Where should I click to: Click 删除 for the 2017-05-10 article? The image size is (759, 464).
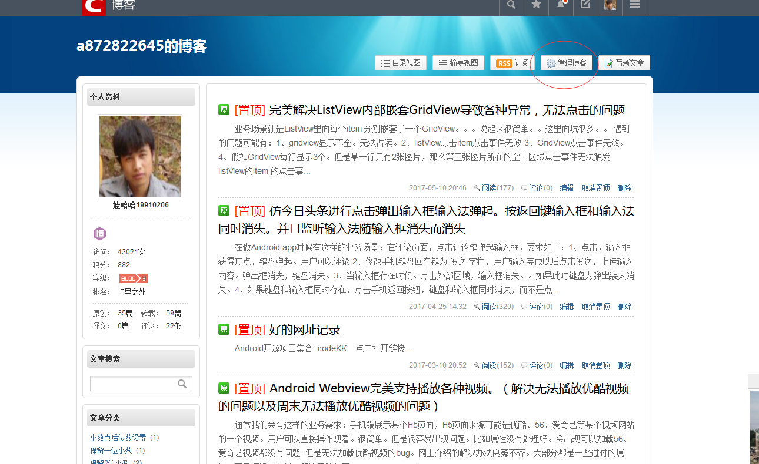[625, 188]
